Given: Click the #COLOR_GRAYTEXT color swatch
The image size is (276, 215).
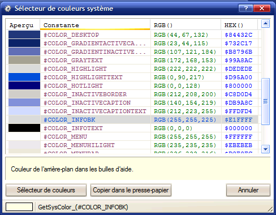Looking at the screenshot, I should click(x=24, y=60).
